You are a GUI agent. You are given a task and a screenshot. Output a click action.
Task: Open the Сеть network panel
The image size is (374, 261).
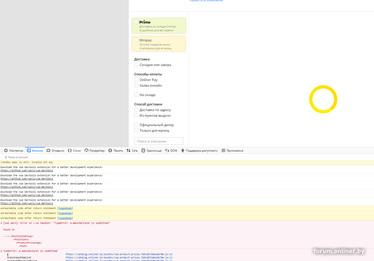(x=132, y=150)
